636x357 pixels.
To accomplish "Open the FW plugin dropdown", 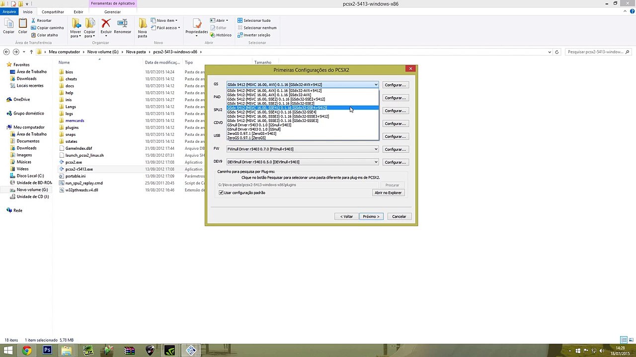I will 376,149.
